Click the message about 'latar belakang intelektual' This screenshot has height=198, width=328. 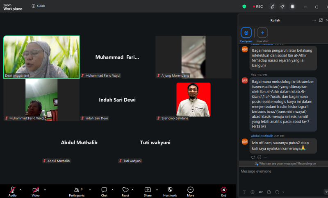283,58
